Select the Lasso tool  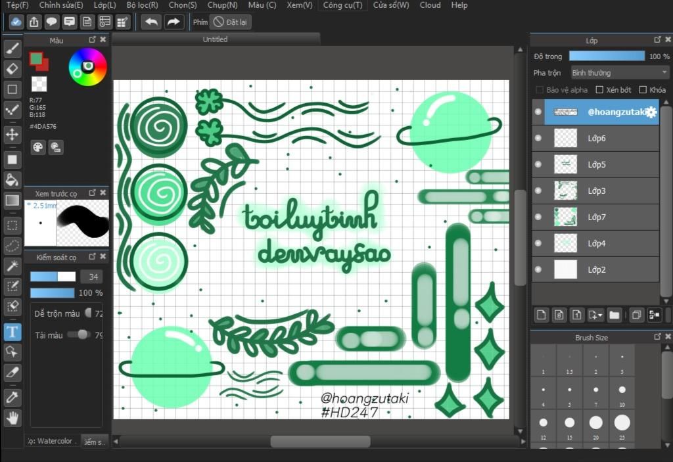[x=12, y=246]
